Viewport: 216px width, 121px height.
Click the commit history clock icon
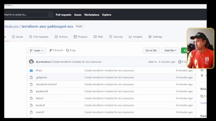coord(180,62)
